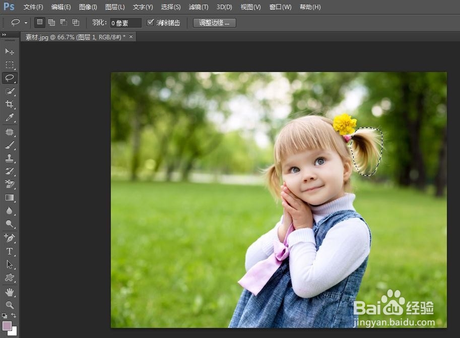Screen dimensions: 460x338
Task: Click the yellow flower in the girl's hair
Action: 345,124
